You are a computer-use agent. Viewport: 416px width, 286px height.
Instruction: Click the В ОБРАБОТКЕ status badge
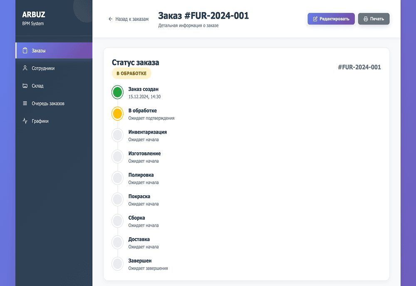click(131, 74)
